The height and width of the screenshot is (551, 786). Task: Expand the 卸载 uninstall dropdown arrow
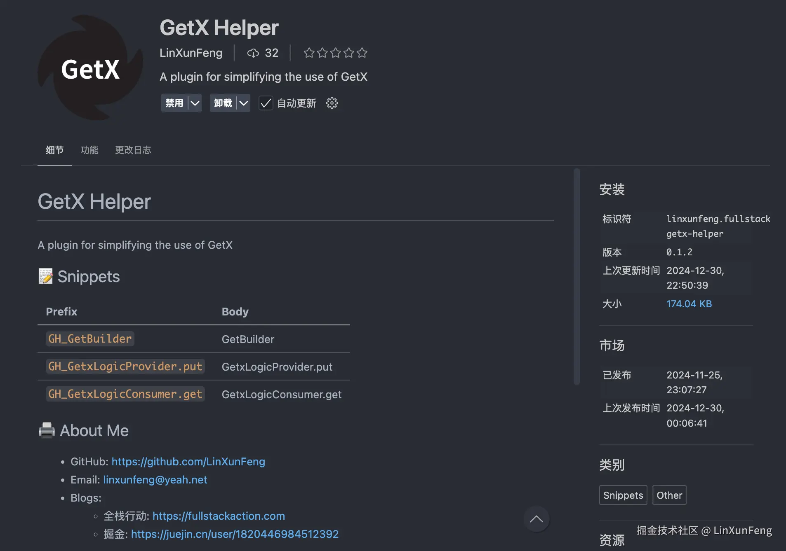click(244, 103)
